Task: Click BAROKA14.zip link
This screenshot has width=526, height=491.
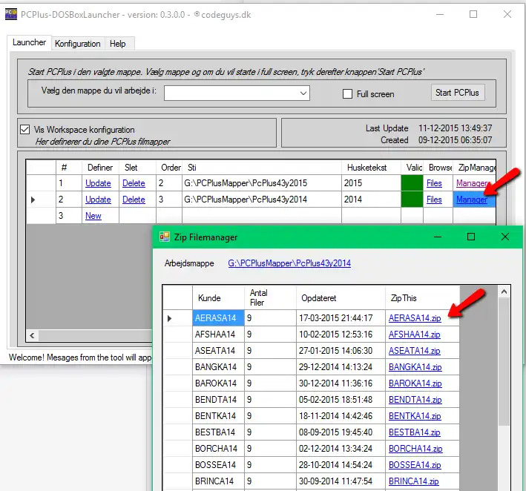Action: [x=415, y=383]
